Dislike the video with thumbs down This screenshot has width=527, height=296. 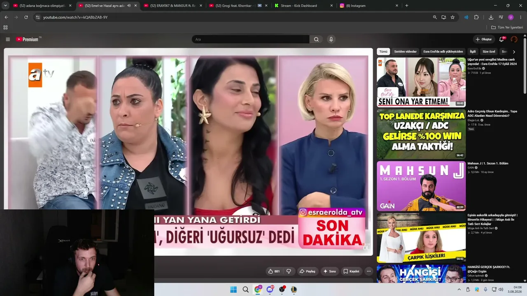coord(289,271)
